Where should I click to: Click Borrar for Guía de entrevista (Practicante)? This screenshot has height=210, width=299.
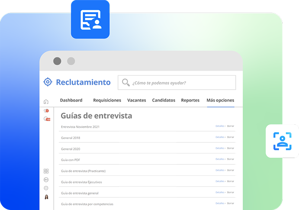click(231, 170)
